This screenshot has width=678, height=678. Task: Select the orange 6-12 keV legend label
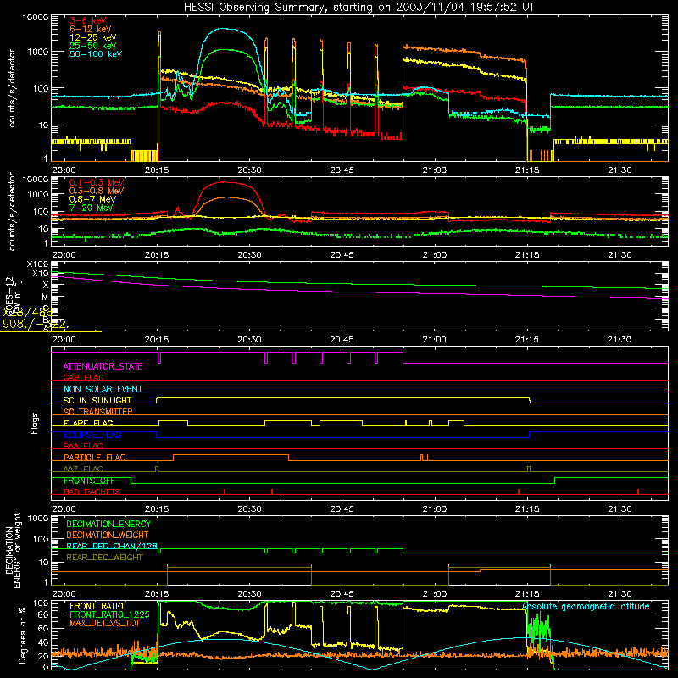(91, 29)
